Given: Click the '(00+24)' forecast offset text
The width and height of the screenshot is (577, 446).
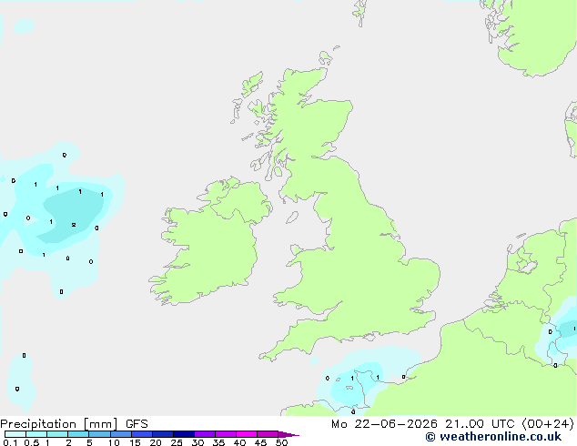Looking at the screenshot, I should (548, 424).
